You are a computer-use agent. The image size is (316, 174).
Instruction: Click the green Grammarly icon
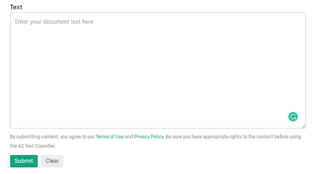[x=293, y=117]
